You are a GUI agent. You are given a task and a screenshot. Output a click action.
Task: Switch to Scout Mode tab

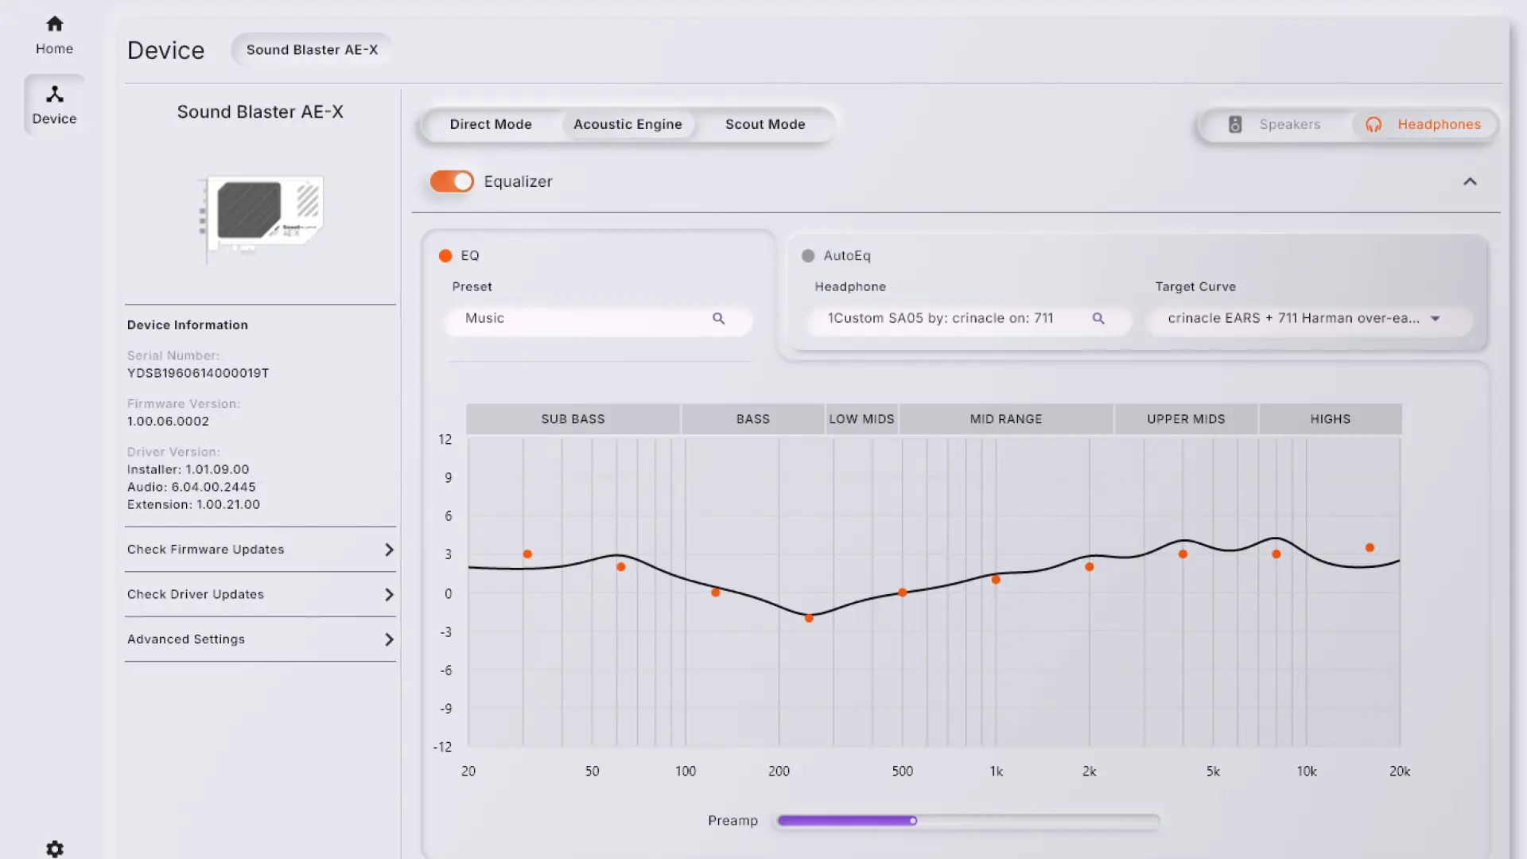point(765,124)
